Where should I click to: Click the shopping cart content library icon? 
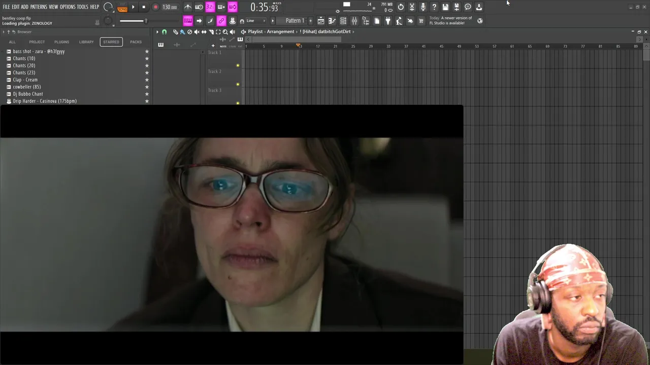pos(421,21)
